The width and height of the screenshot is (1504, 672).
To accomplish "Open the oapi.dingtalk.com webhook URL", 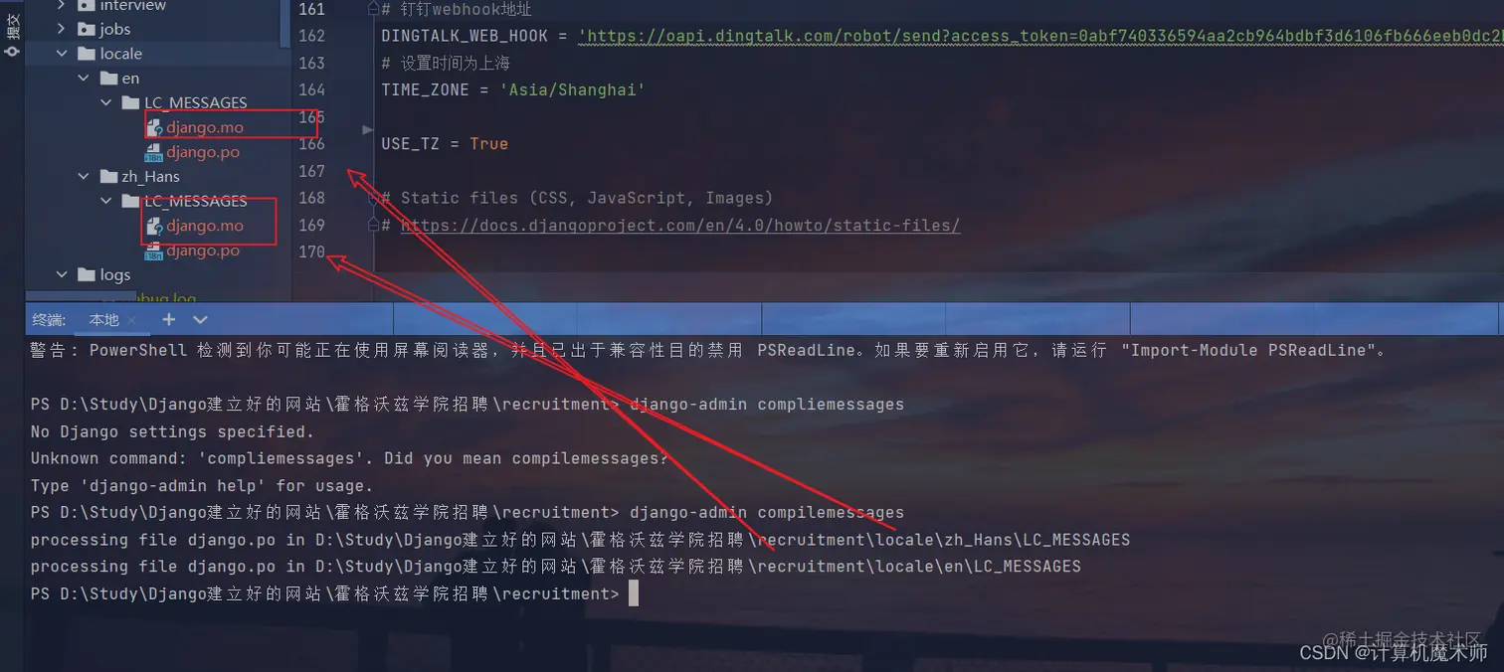I will 1040,36.
